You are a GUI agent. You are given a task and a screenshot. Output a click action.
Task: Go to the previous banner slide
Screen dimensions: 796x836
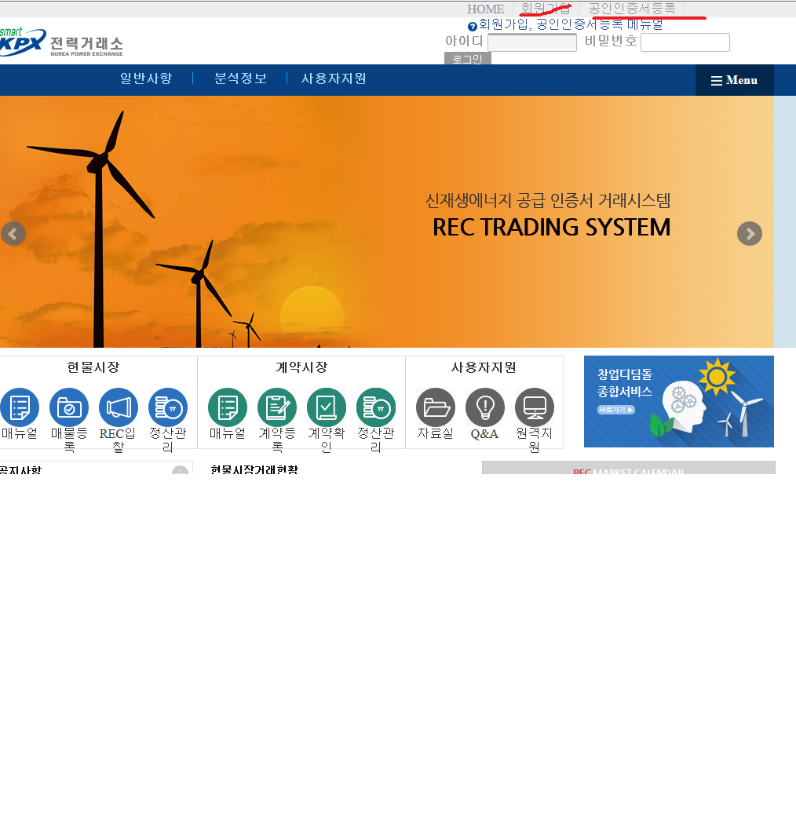coord(13,234)
